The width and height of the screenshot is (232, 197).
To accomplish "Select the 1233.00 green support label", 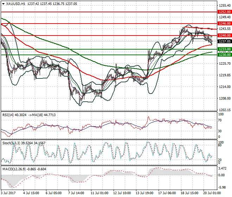I will point(225,49).
